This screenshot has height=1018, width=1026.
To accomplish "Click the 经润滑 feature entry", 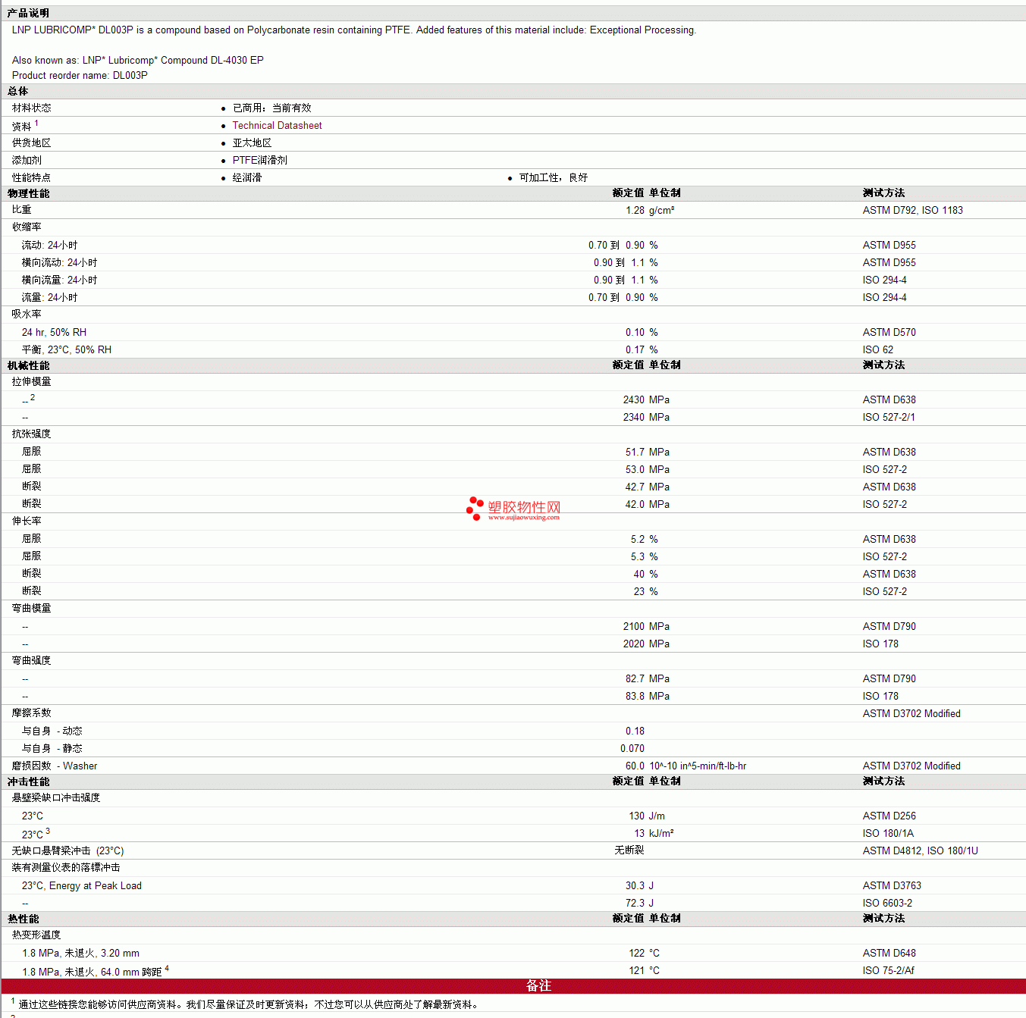I will pyautogui.click(x=246, y=178).
